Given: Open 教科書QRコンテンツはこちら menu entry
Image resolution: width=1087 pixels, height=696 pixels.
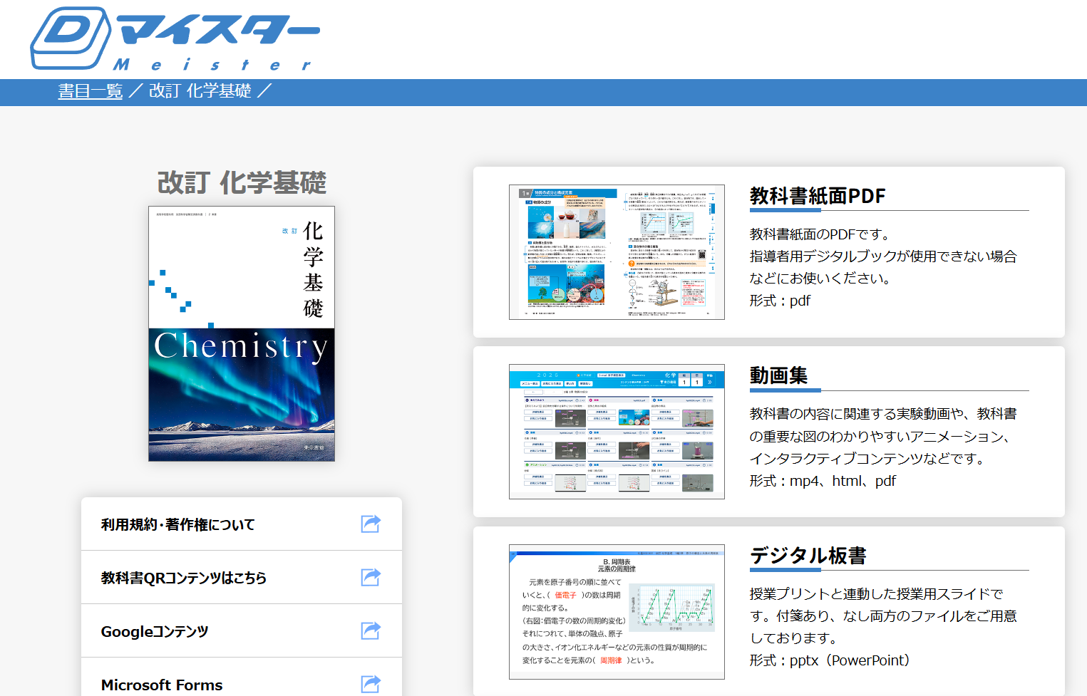Looking at the screenshot, I should [184, 578].
